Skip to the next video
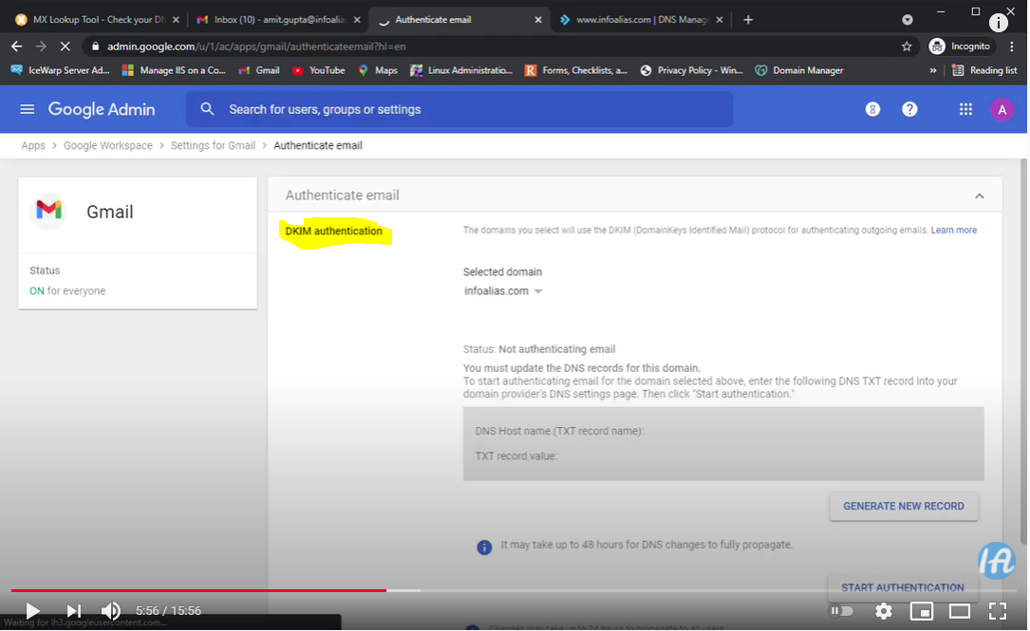The image size is (1030, 631). [74, 611]
